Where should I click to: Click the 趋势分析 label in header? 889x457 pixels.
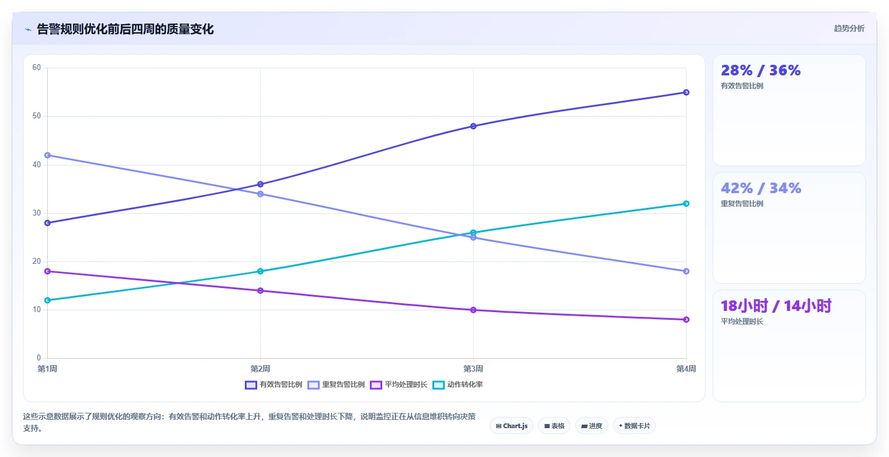pos(849,29)
